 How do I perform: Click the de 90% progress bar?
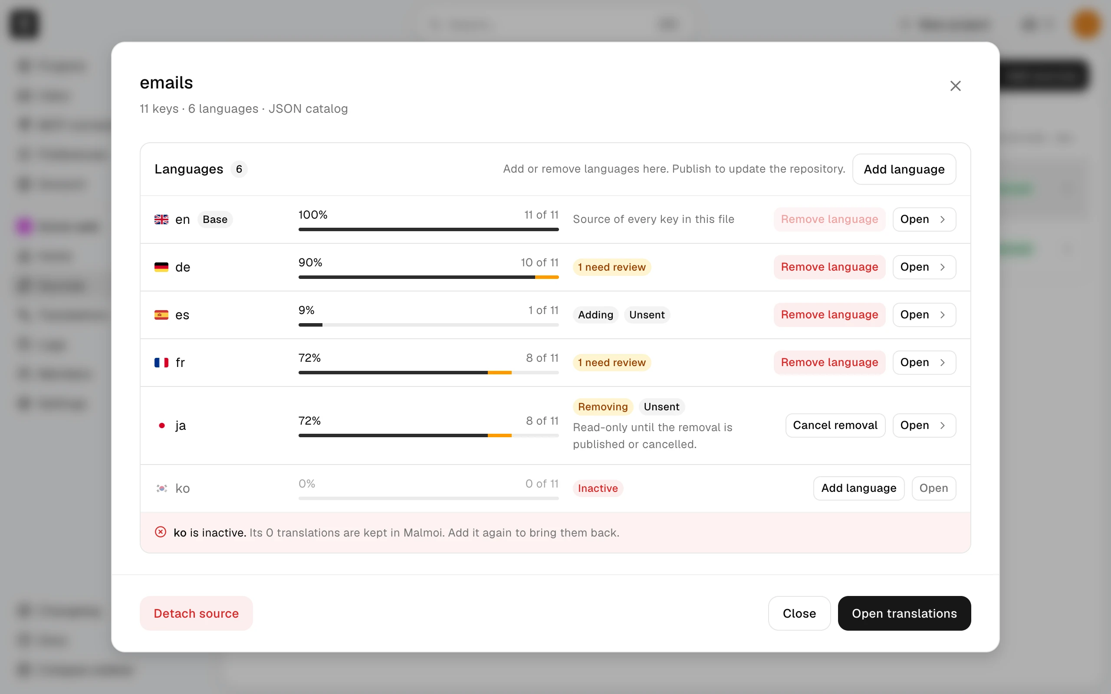[428, 277]
